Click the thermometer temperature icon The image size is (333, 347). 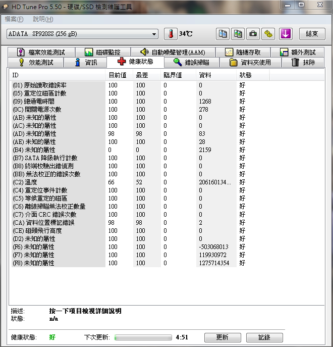point(171,34)
